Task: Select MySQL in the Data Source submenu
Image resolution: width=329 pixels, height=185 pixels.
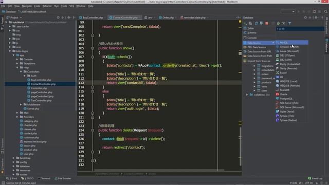Action: click(292, 43)
